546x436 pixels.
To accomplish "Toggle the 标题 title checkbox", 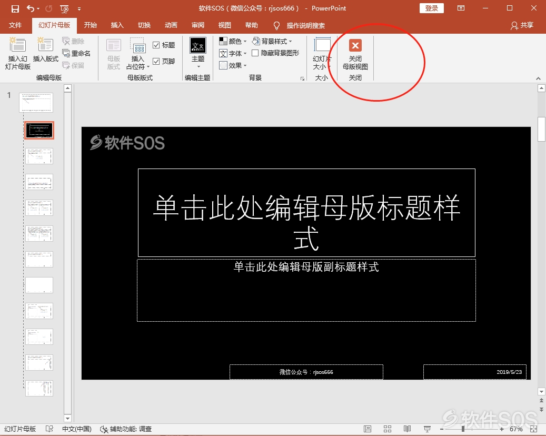I will pos(164,45).
